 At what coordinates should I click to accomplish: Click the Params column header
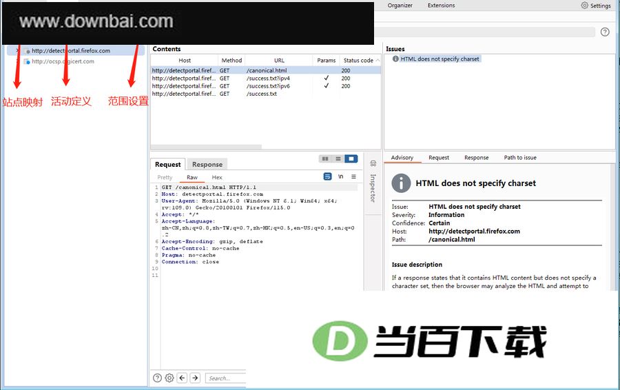[327, 60]
